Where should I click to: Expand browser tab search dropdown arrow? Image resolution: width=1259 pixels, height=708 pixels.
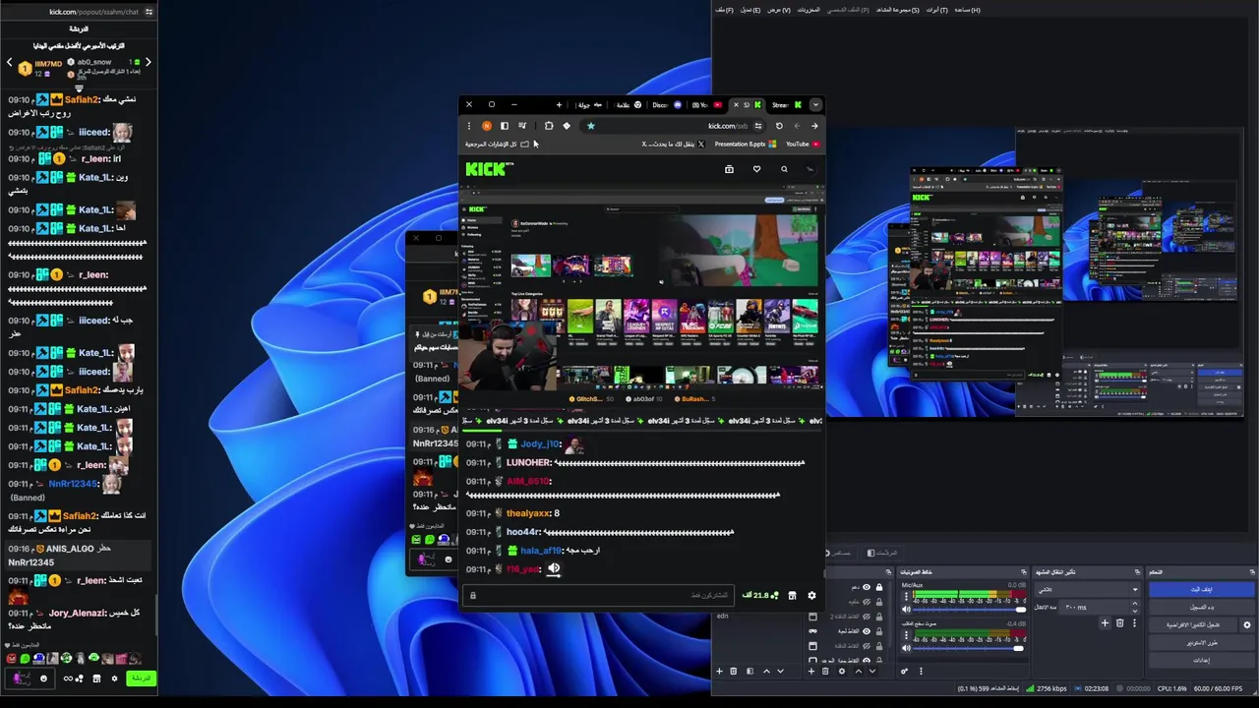point(815,105)
